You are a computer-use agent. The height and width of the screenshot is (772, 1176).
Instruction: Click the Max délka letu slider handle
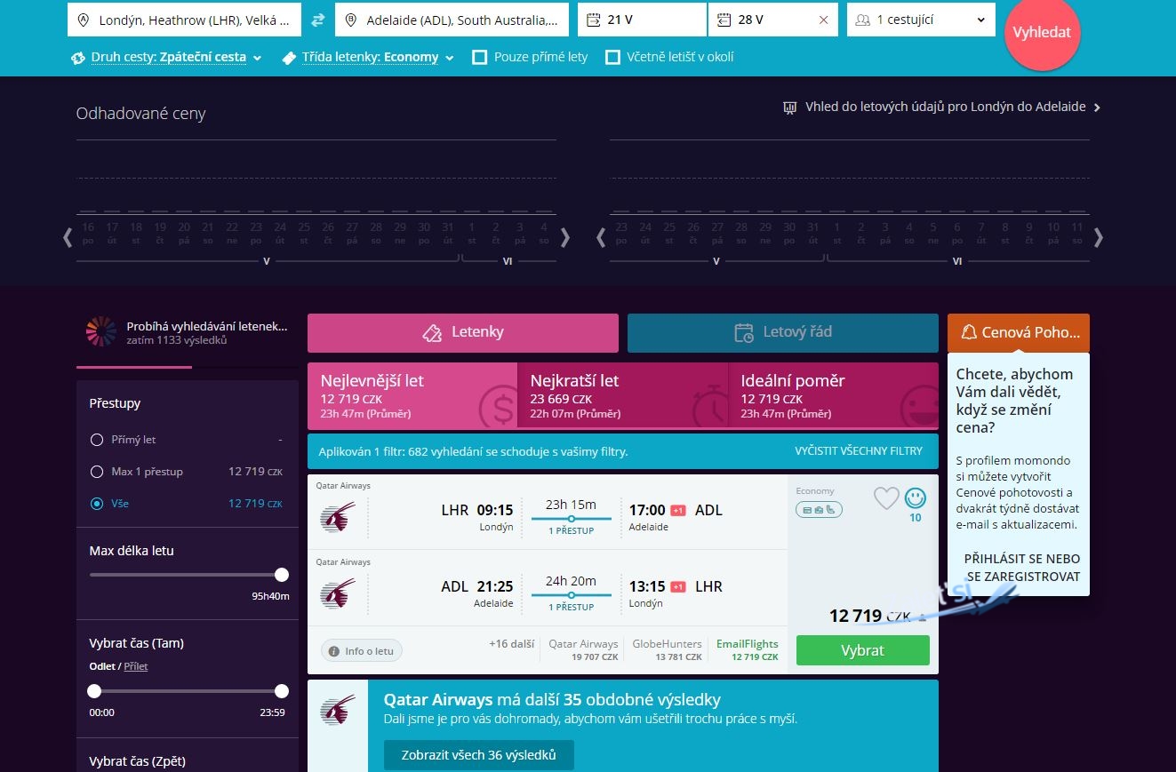[x=282, y=575]
